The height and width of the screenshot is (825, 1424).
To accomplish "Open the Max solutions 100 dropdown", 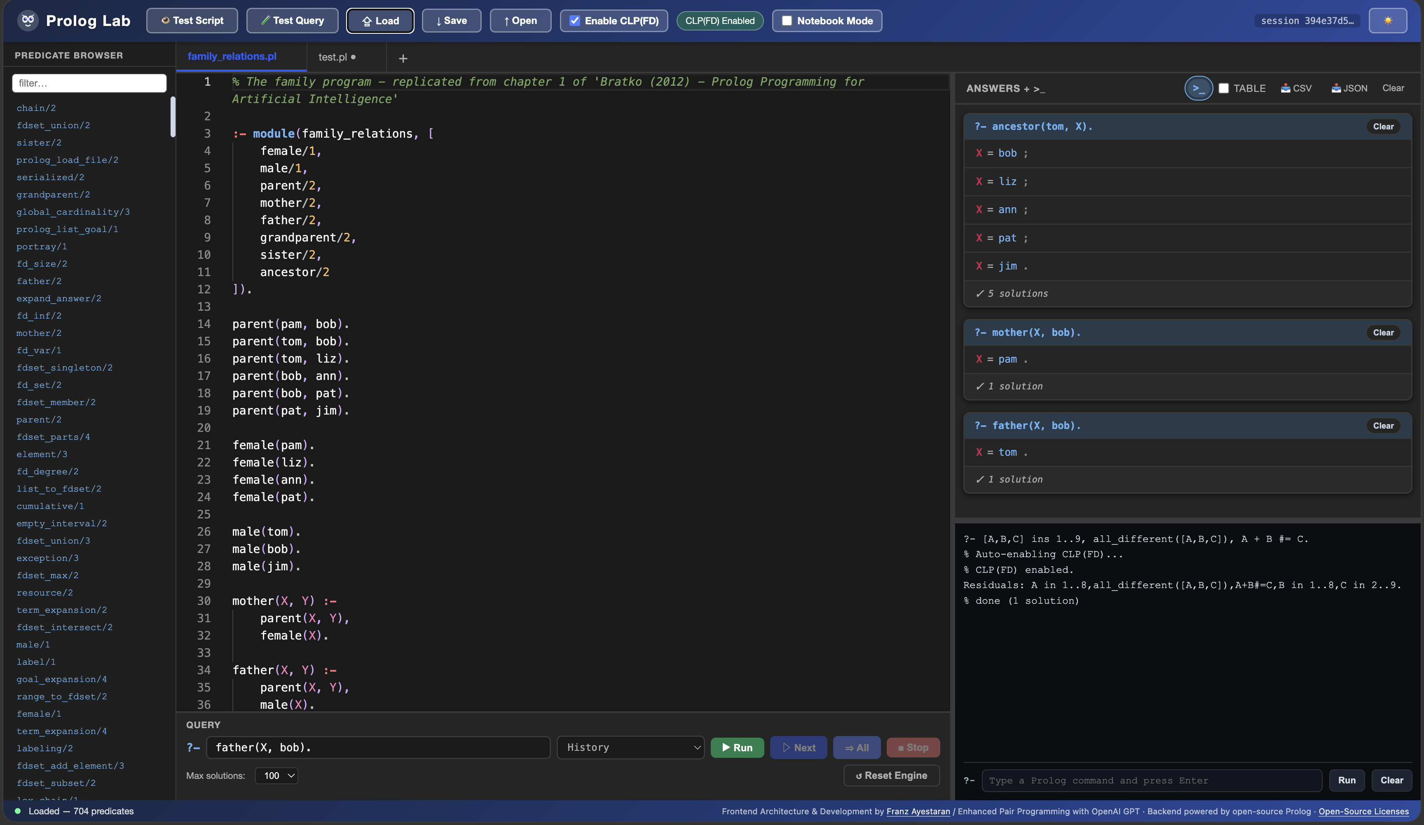I will click(x=276, y=775).
